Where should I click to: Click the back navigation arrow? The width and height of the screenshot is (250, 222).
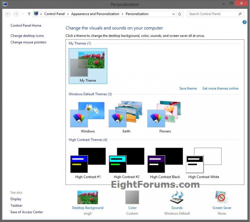coord(7,14)
